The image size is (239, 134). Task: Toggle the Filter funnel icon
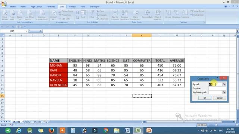(x=92, y=15)
